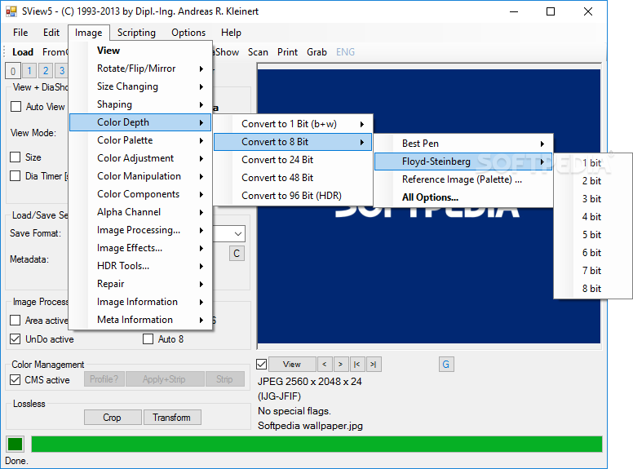The width and height of the screenshot is (633, 469).
Task: Expand Color Manipulation submenu
Action: (x=140, y=176)
